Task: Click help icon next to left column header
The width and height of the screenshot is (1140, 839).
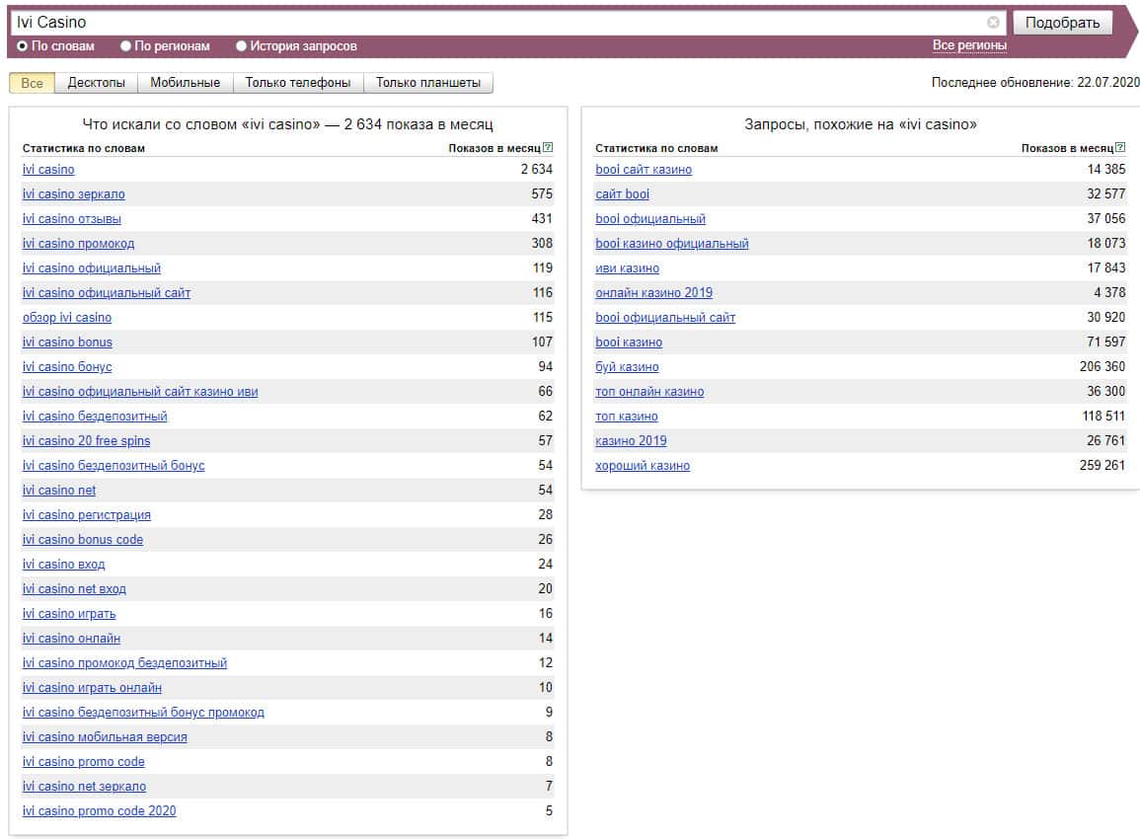Action: click(548, 148)
